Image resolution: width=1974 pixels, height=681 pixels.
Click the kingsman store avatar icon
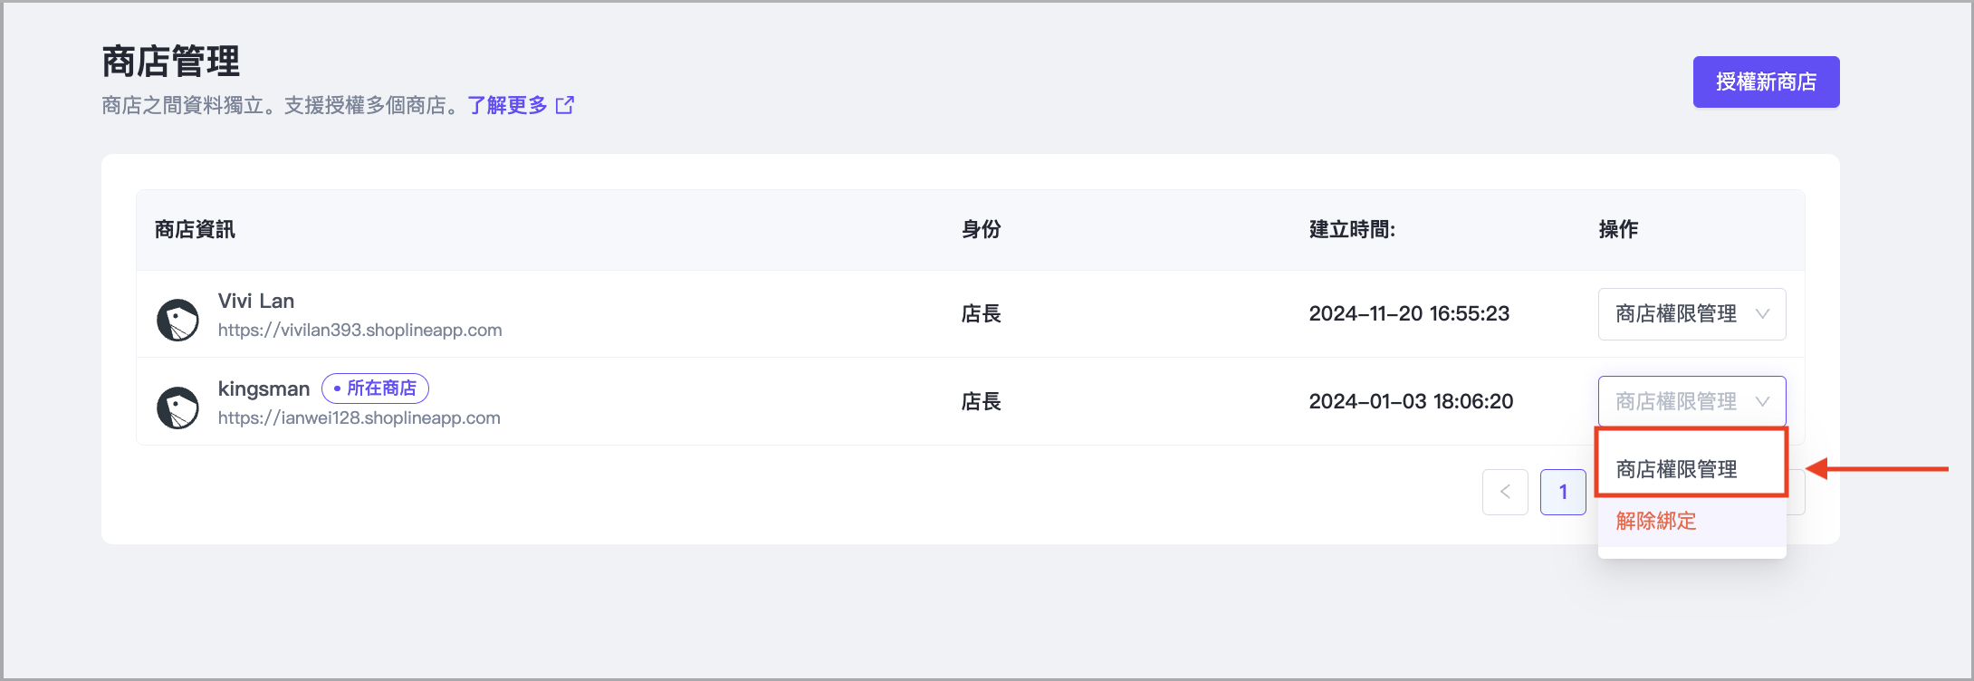point(177,408)
